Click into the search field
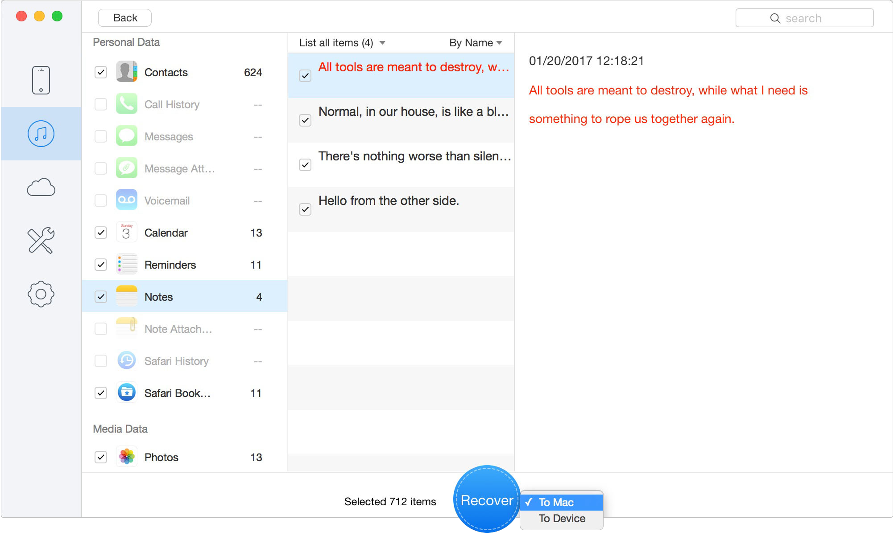 (804, 18)
